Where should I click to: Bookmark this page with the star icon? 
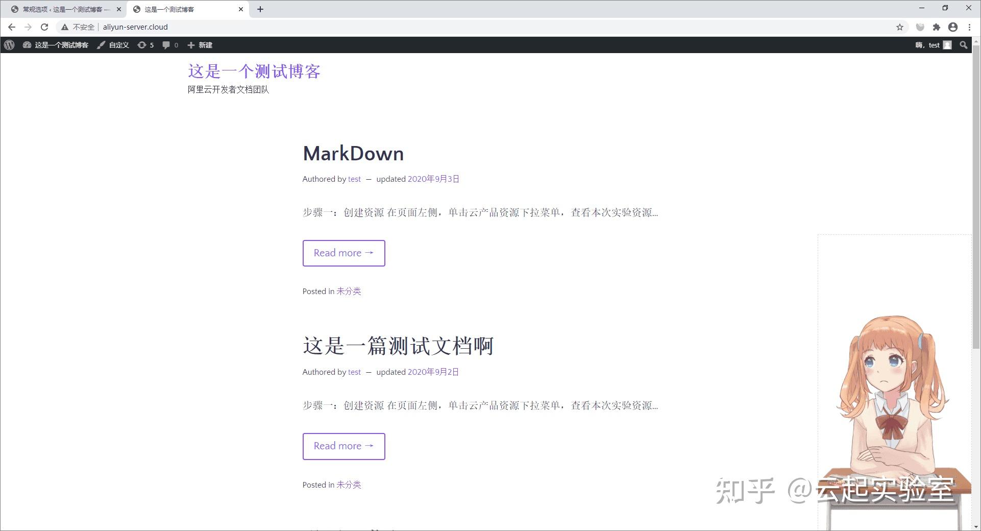click(900, 27)
